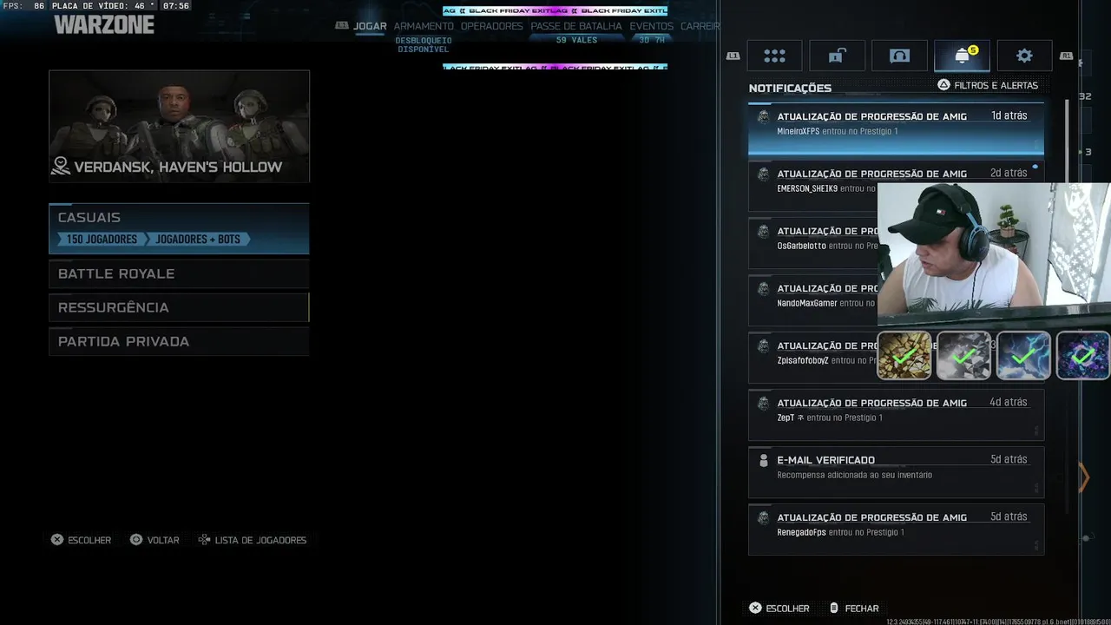1111x625 pixels.
Task: Click the X button icon next to Escolher bottom-left
Action: click(x=57, y=540)
